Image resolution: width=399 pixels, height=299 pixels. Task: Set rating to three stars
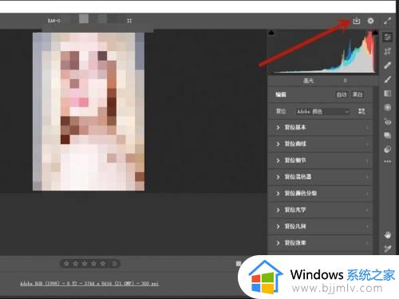click(x=85, y=264)
